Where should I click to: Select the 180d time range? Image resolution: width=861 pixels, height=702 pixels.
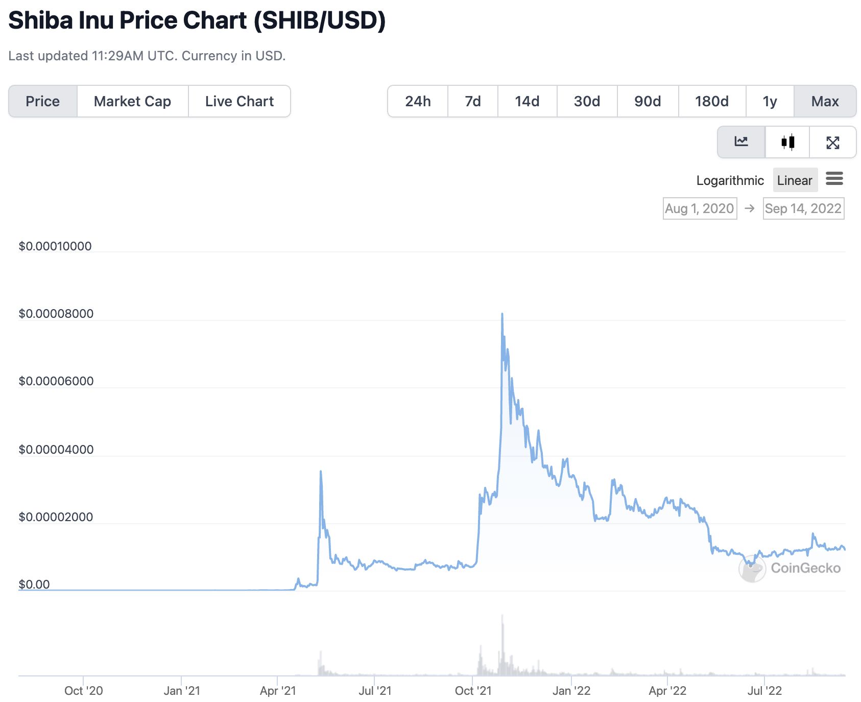(711, 101)
